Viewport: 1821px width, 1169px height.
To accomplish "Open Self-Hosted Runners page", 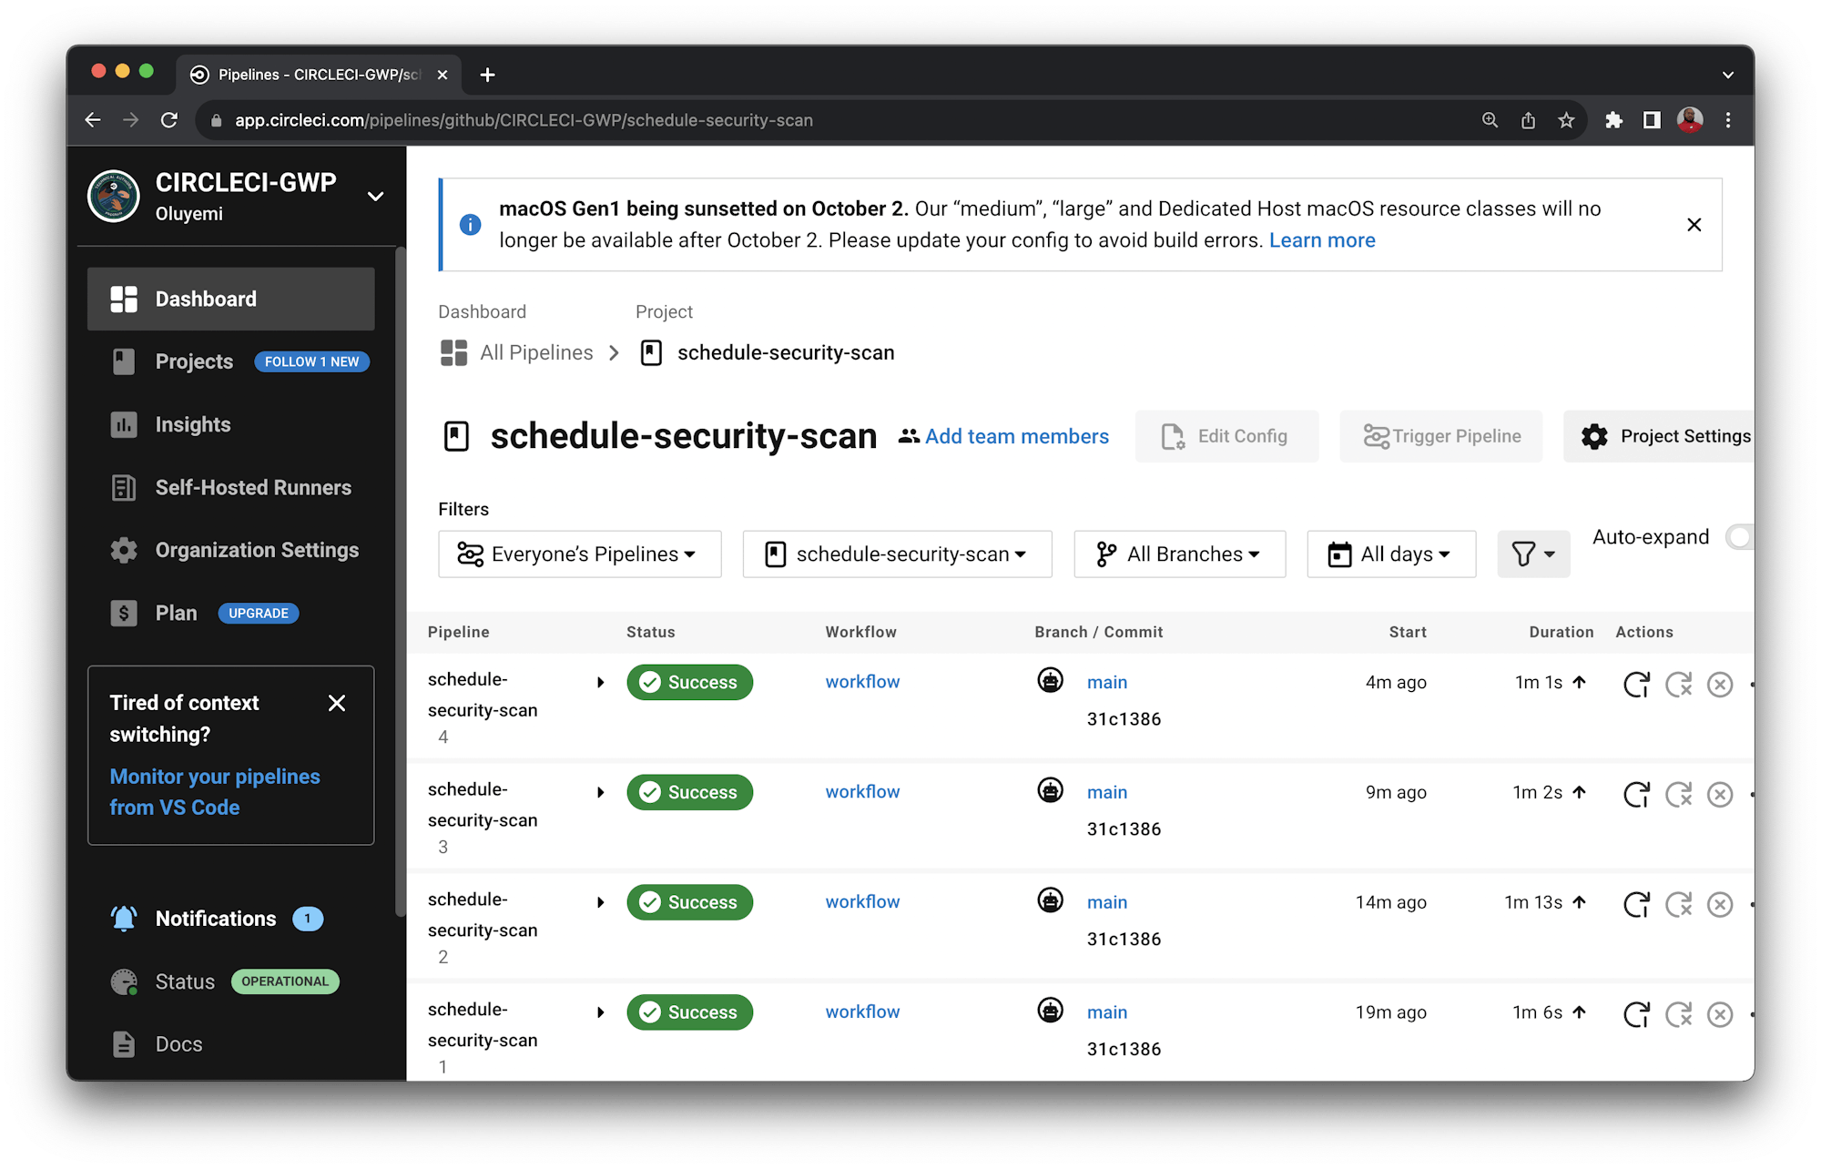I will [x=252, y=487].
